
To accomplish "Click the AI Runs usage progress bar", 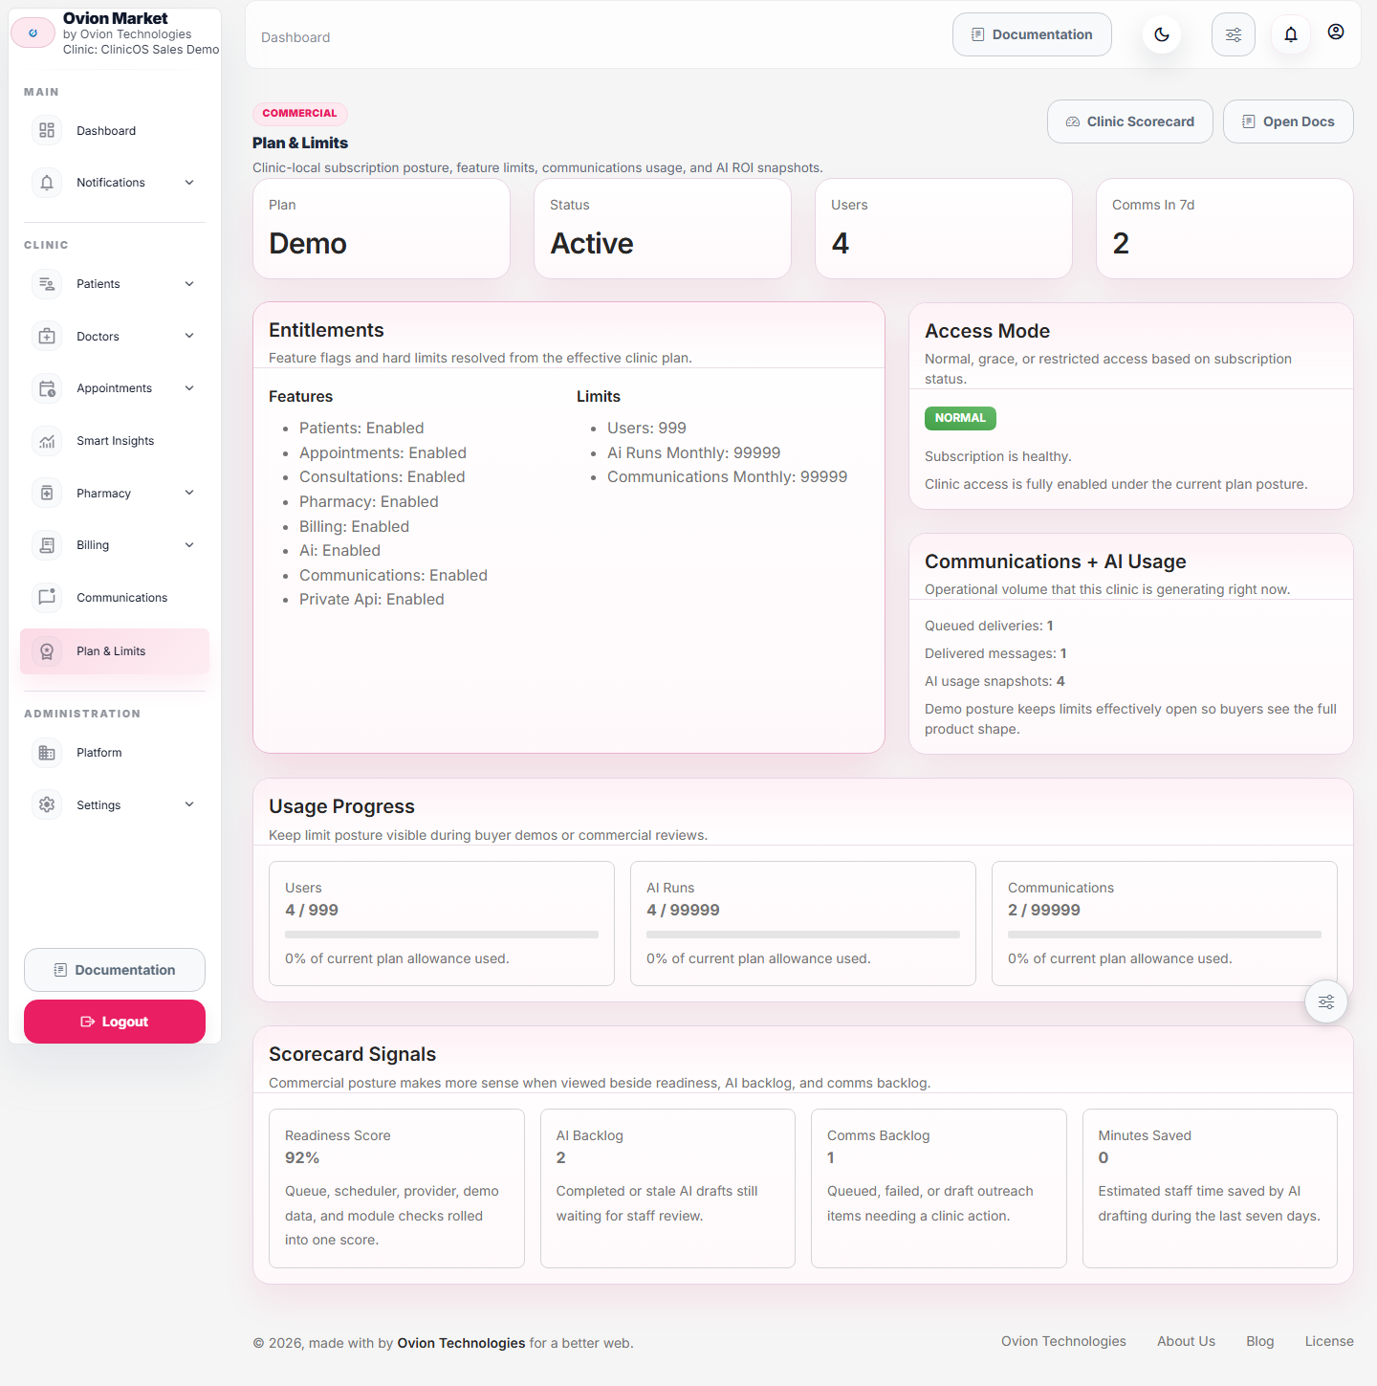I will coord(803,935).
